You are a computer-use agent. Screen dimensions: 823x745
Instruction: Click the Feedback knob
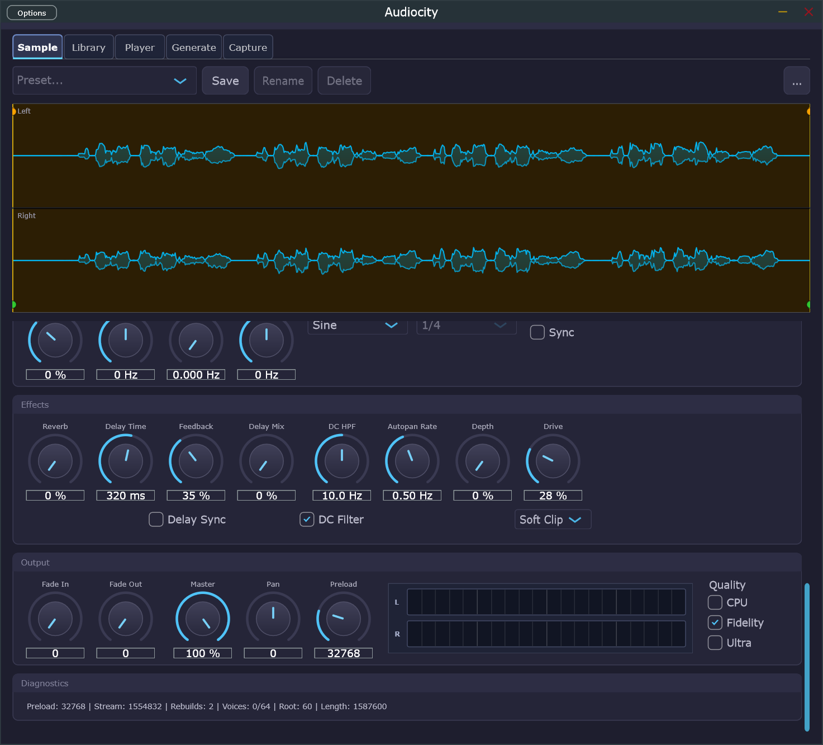point(196,461)
